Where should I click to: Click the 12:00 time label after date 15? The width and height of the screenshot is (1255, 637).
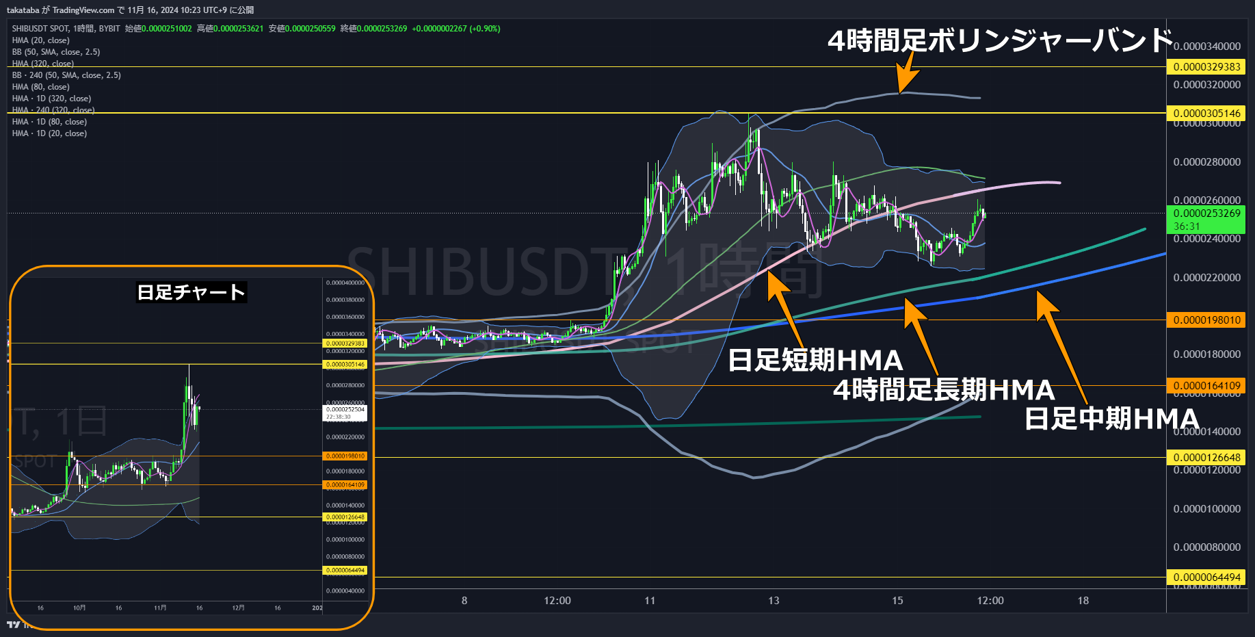coord(990,601)
